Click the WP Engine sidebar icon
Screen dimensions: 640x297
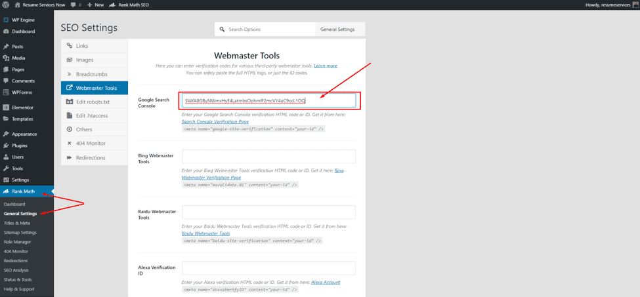pyautogui.click(x=6, y=20)
